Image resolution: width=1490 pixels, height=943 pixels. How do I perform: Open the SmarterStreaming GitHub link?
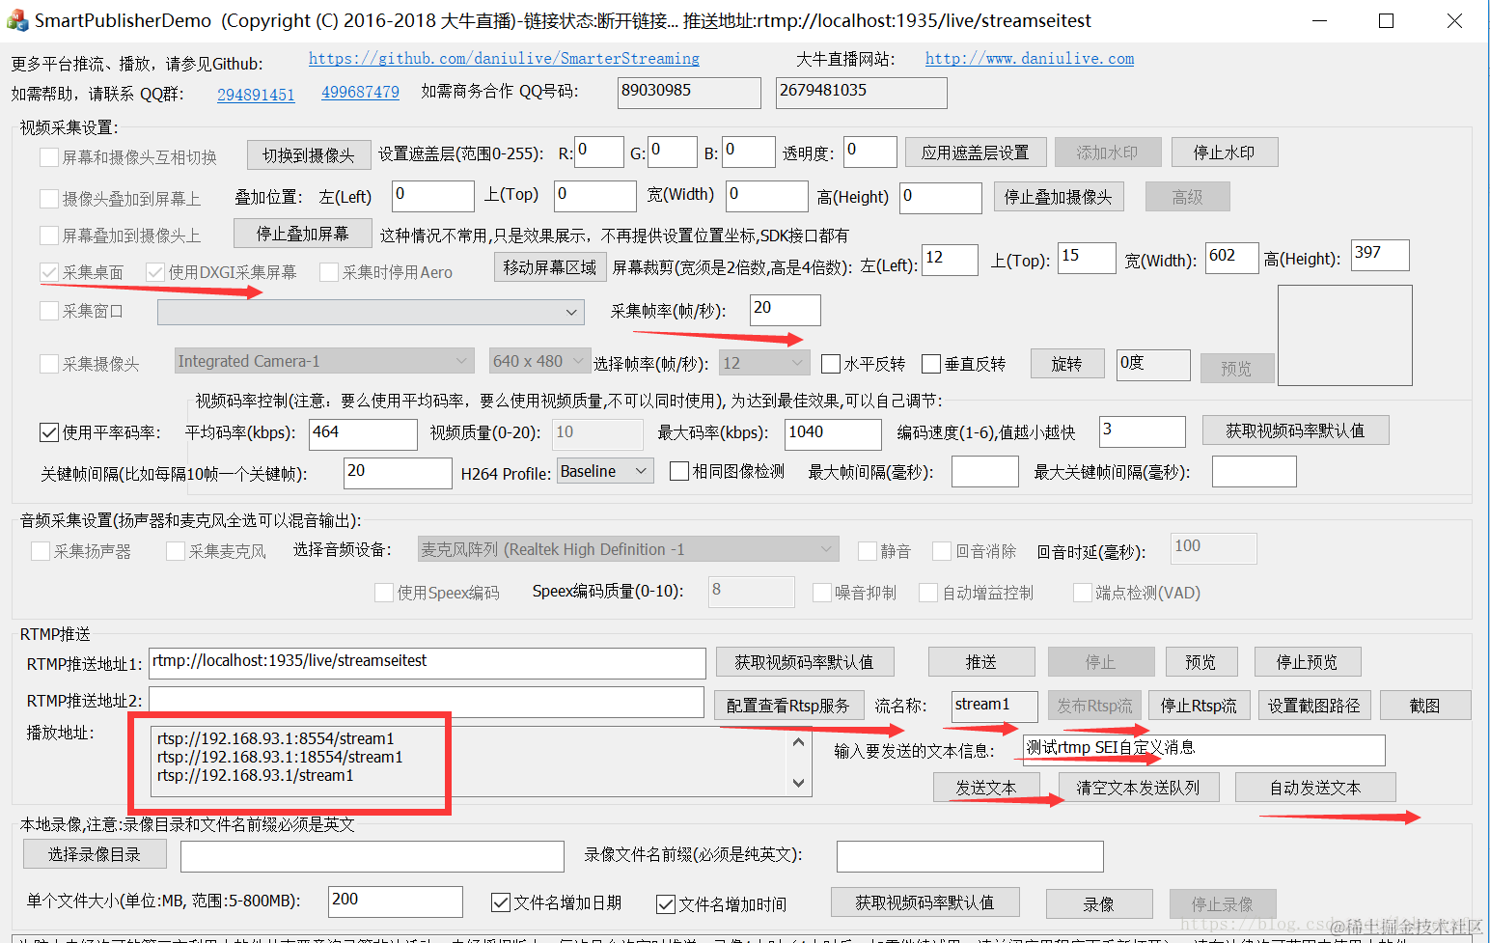(x=504, y=59)
